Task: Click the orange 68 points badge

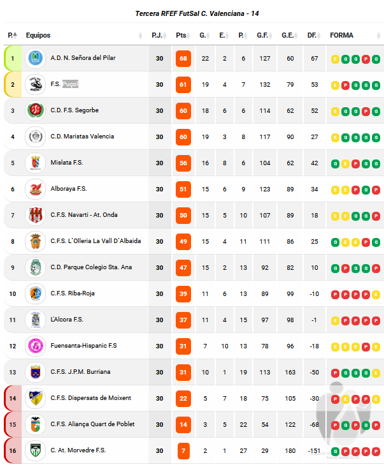Action: pyautogui.click(x=183, y=59)
